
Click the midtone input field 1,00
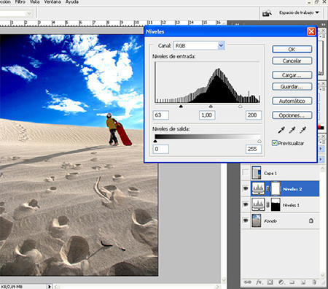click(207, 115)
